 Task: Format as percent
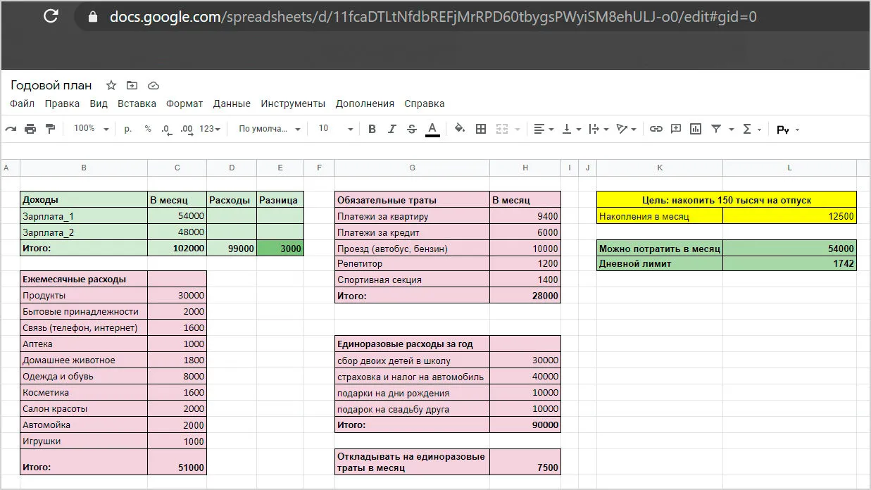tap(148, 129)
